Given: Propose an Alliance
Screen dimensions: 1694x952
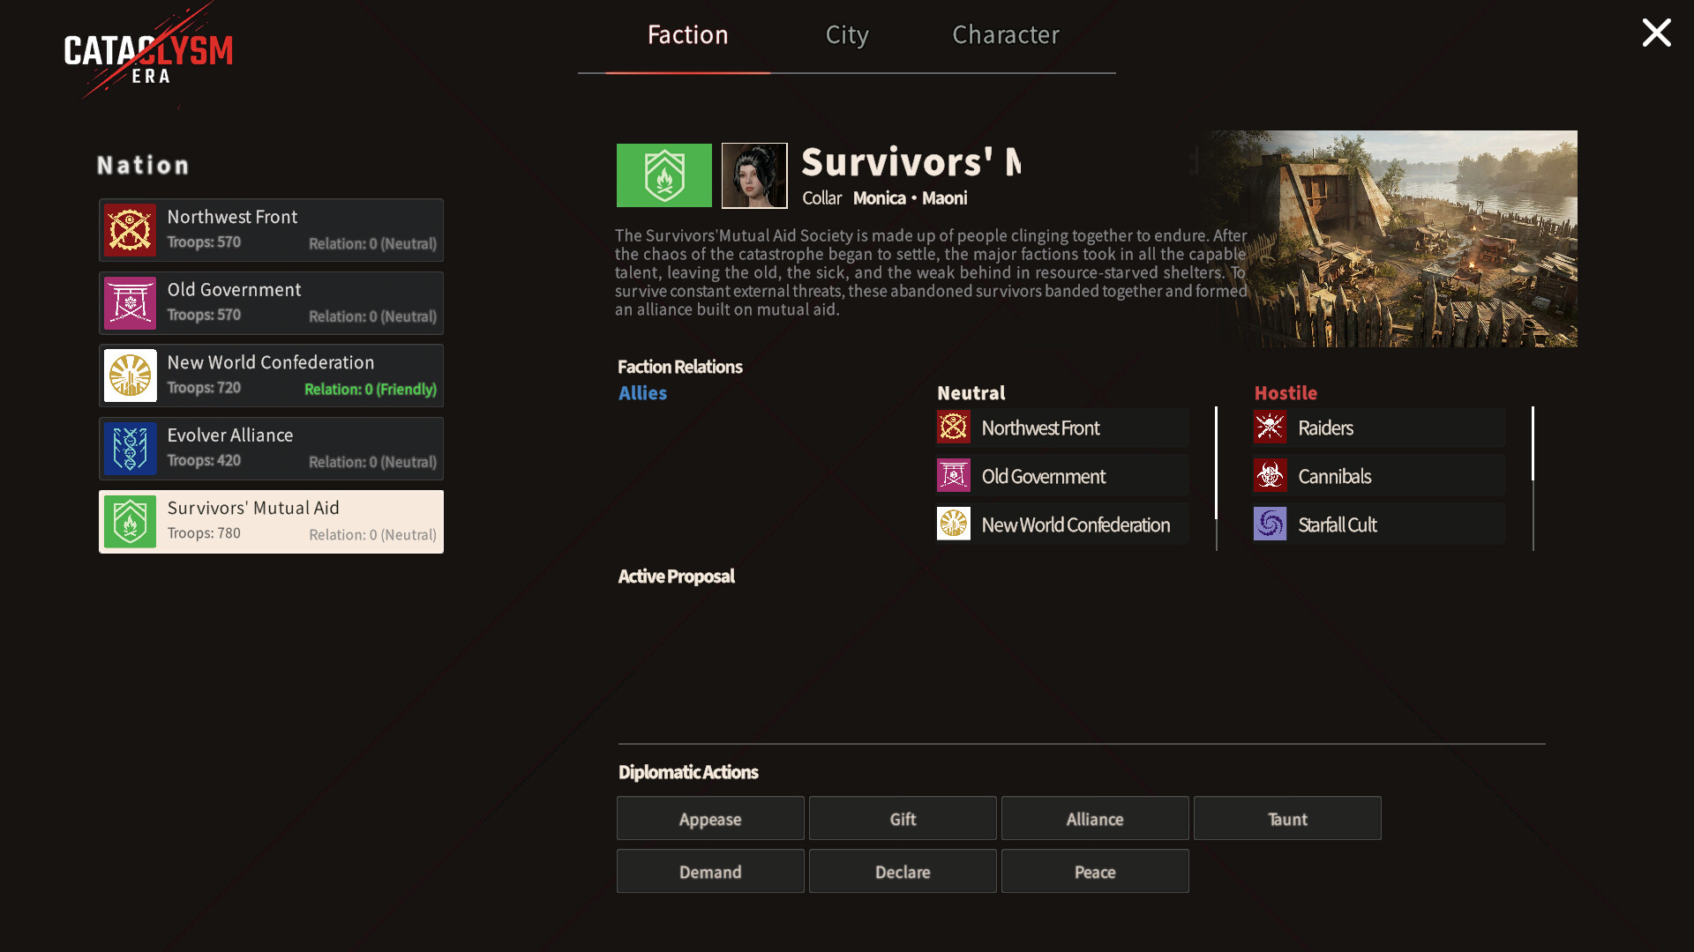Looking at the screenshot, I should click(1095, 818).
